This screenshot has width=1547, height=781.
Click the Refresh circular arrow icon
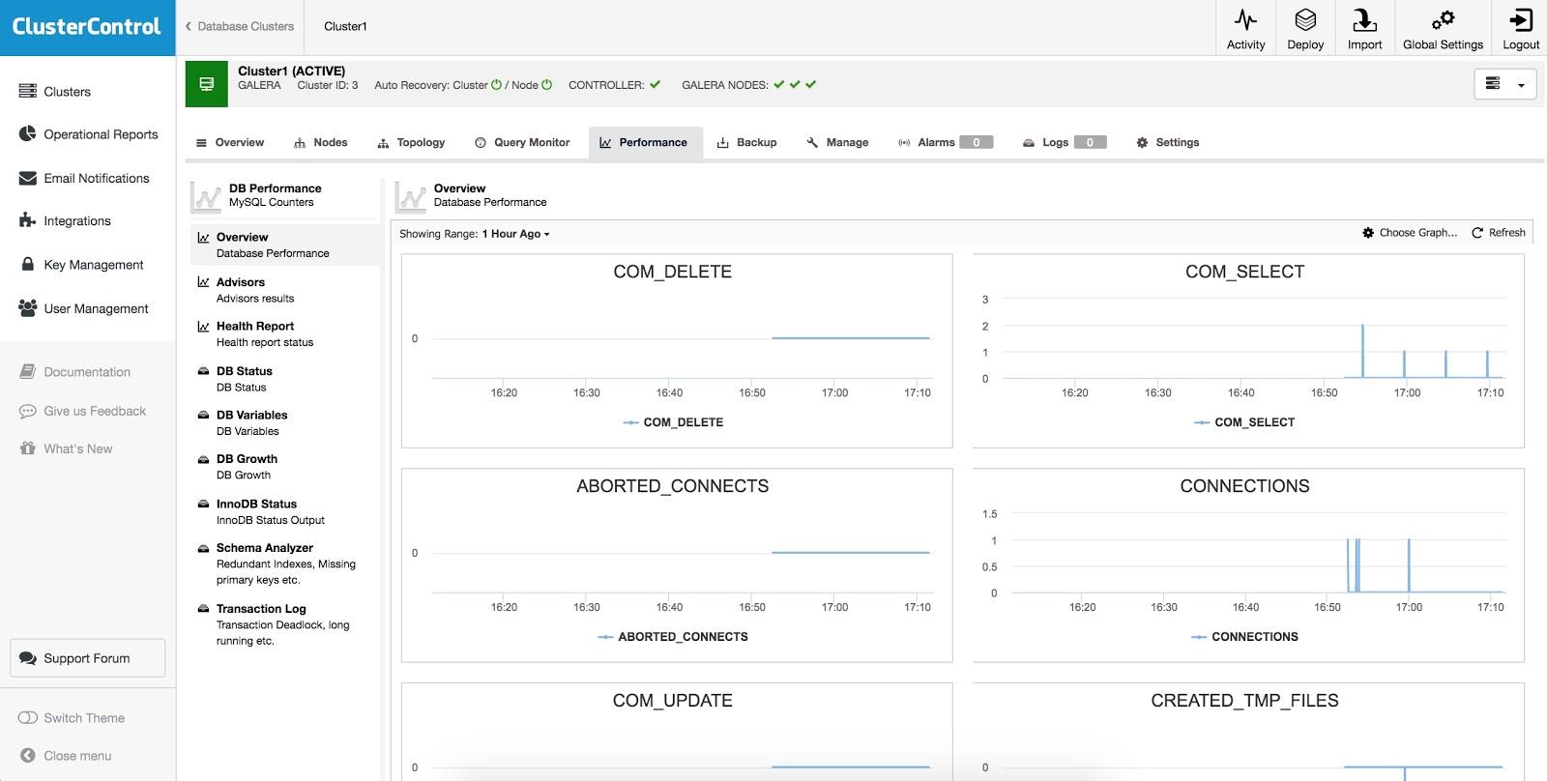pyautogui.click(x=1476, y=233)
